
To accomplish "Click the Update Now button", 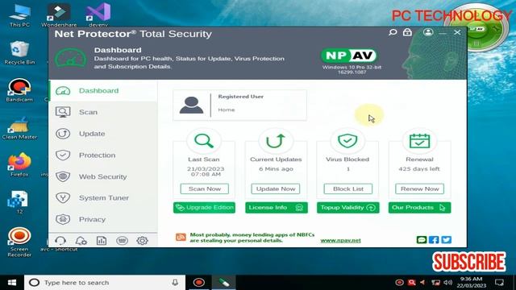I will tap(276, 188).
